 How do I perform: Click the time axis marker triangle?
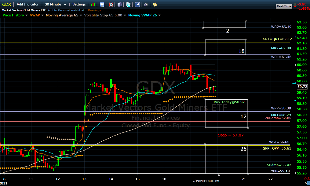click(x=219, y=175)
